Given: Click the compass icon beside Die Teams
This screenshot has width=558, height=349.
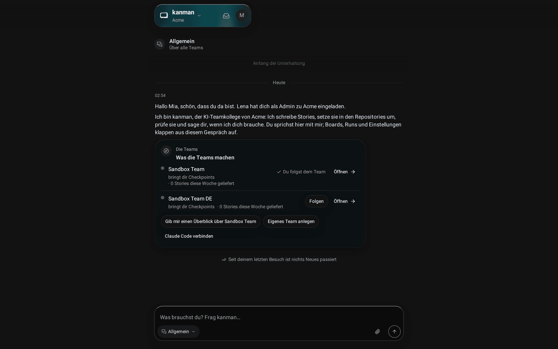Looking at the screenshot, I should tap(166, 151).
